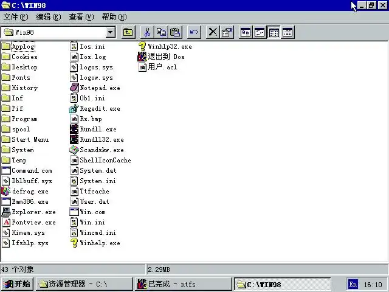
Task: Select the Applog folder icon
Action: click(x=6, y=46)
